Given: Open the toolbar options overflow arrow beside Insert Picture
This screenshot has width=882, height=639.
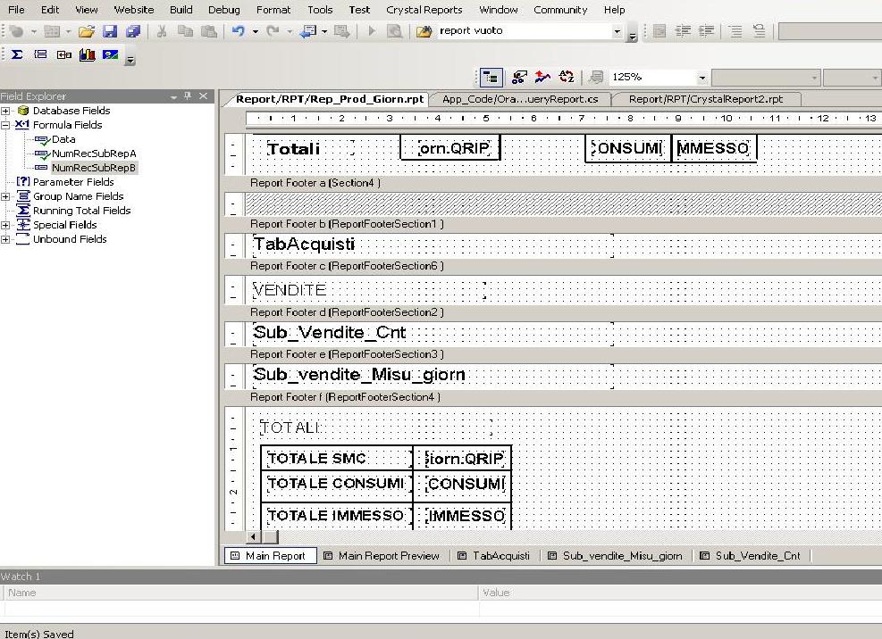Looking at the screenshot, I should tap(130, 58).
